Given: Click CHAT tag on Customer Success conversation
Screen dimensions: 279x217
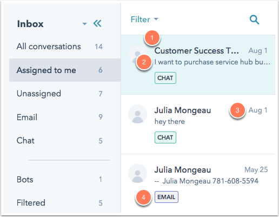Looking at the screenshot, I should coord(165,78).
